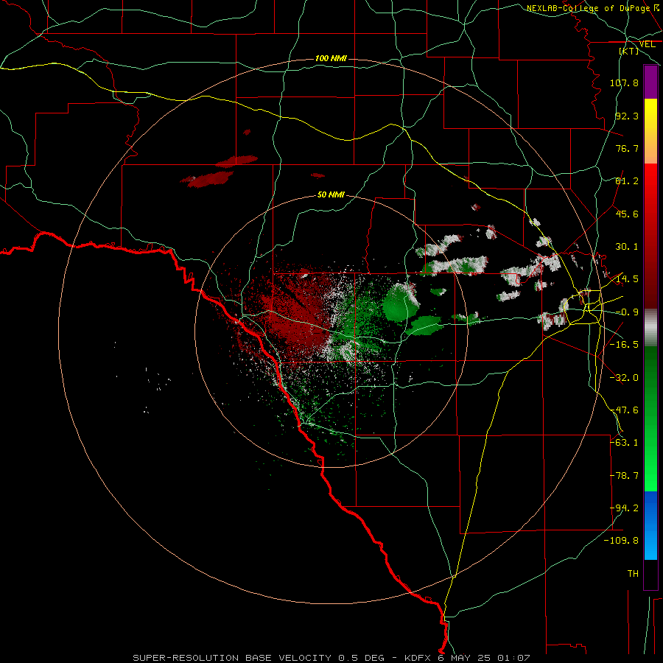Select the 45.6 scale value
The height and width of the screenshot is (663, 663).
627,214
